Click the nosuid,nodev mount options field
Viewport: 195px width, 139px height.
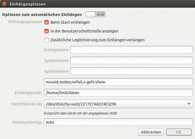118,82
